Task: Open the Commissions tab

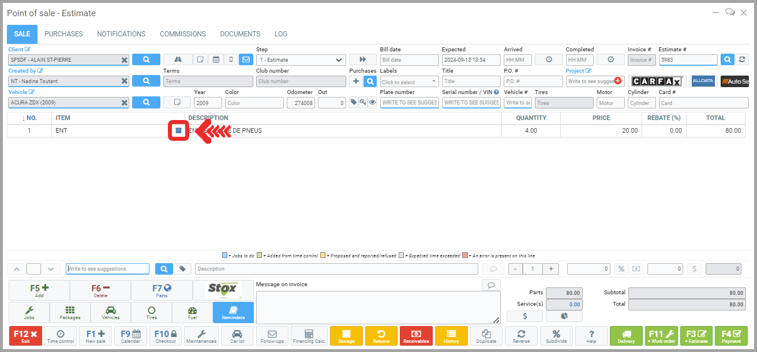Action: point(182,34)
